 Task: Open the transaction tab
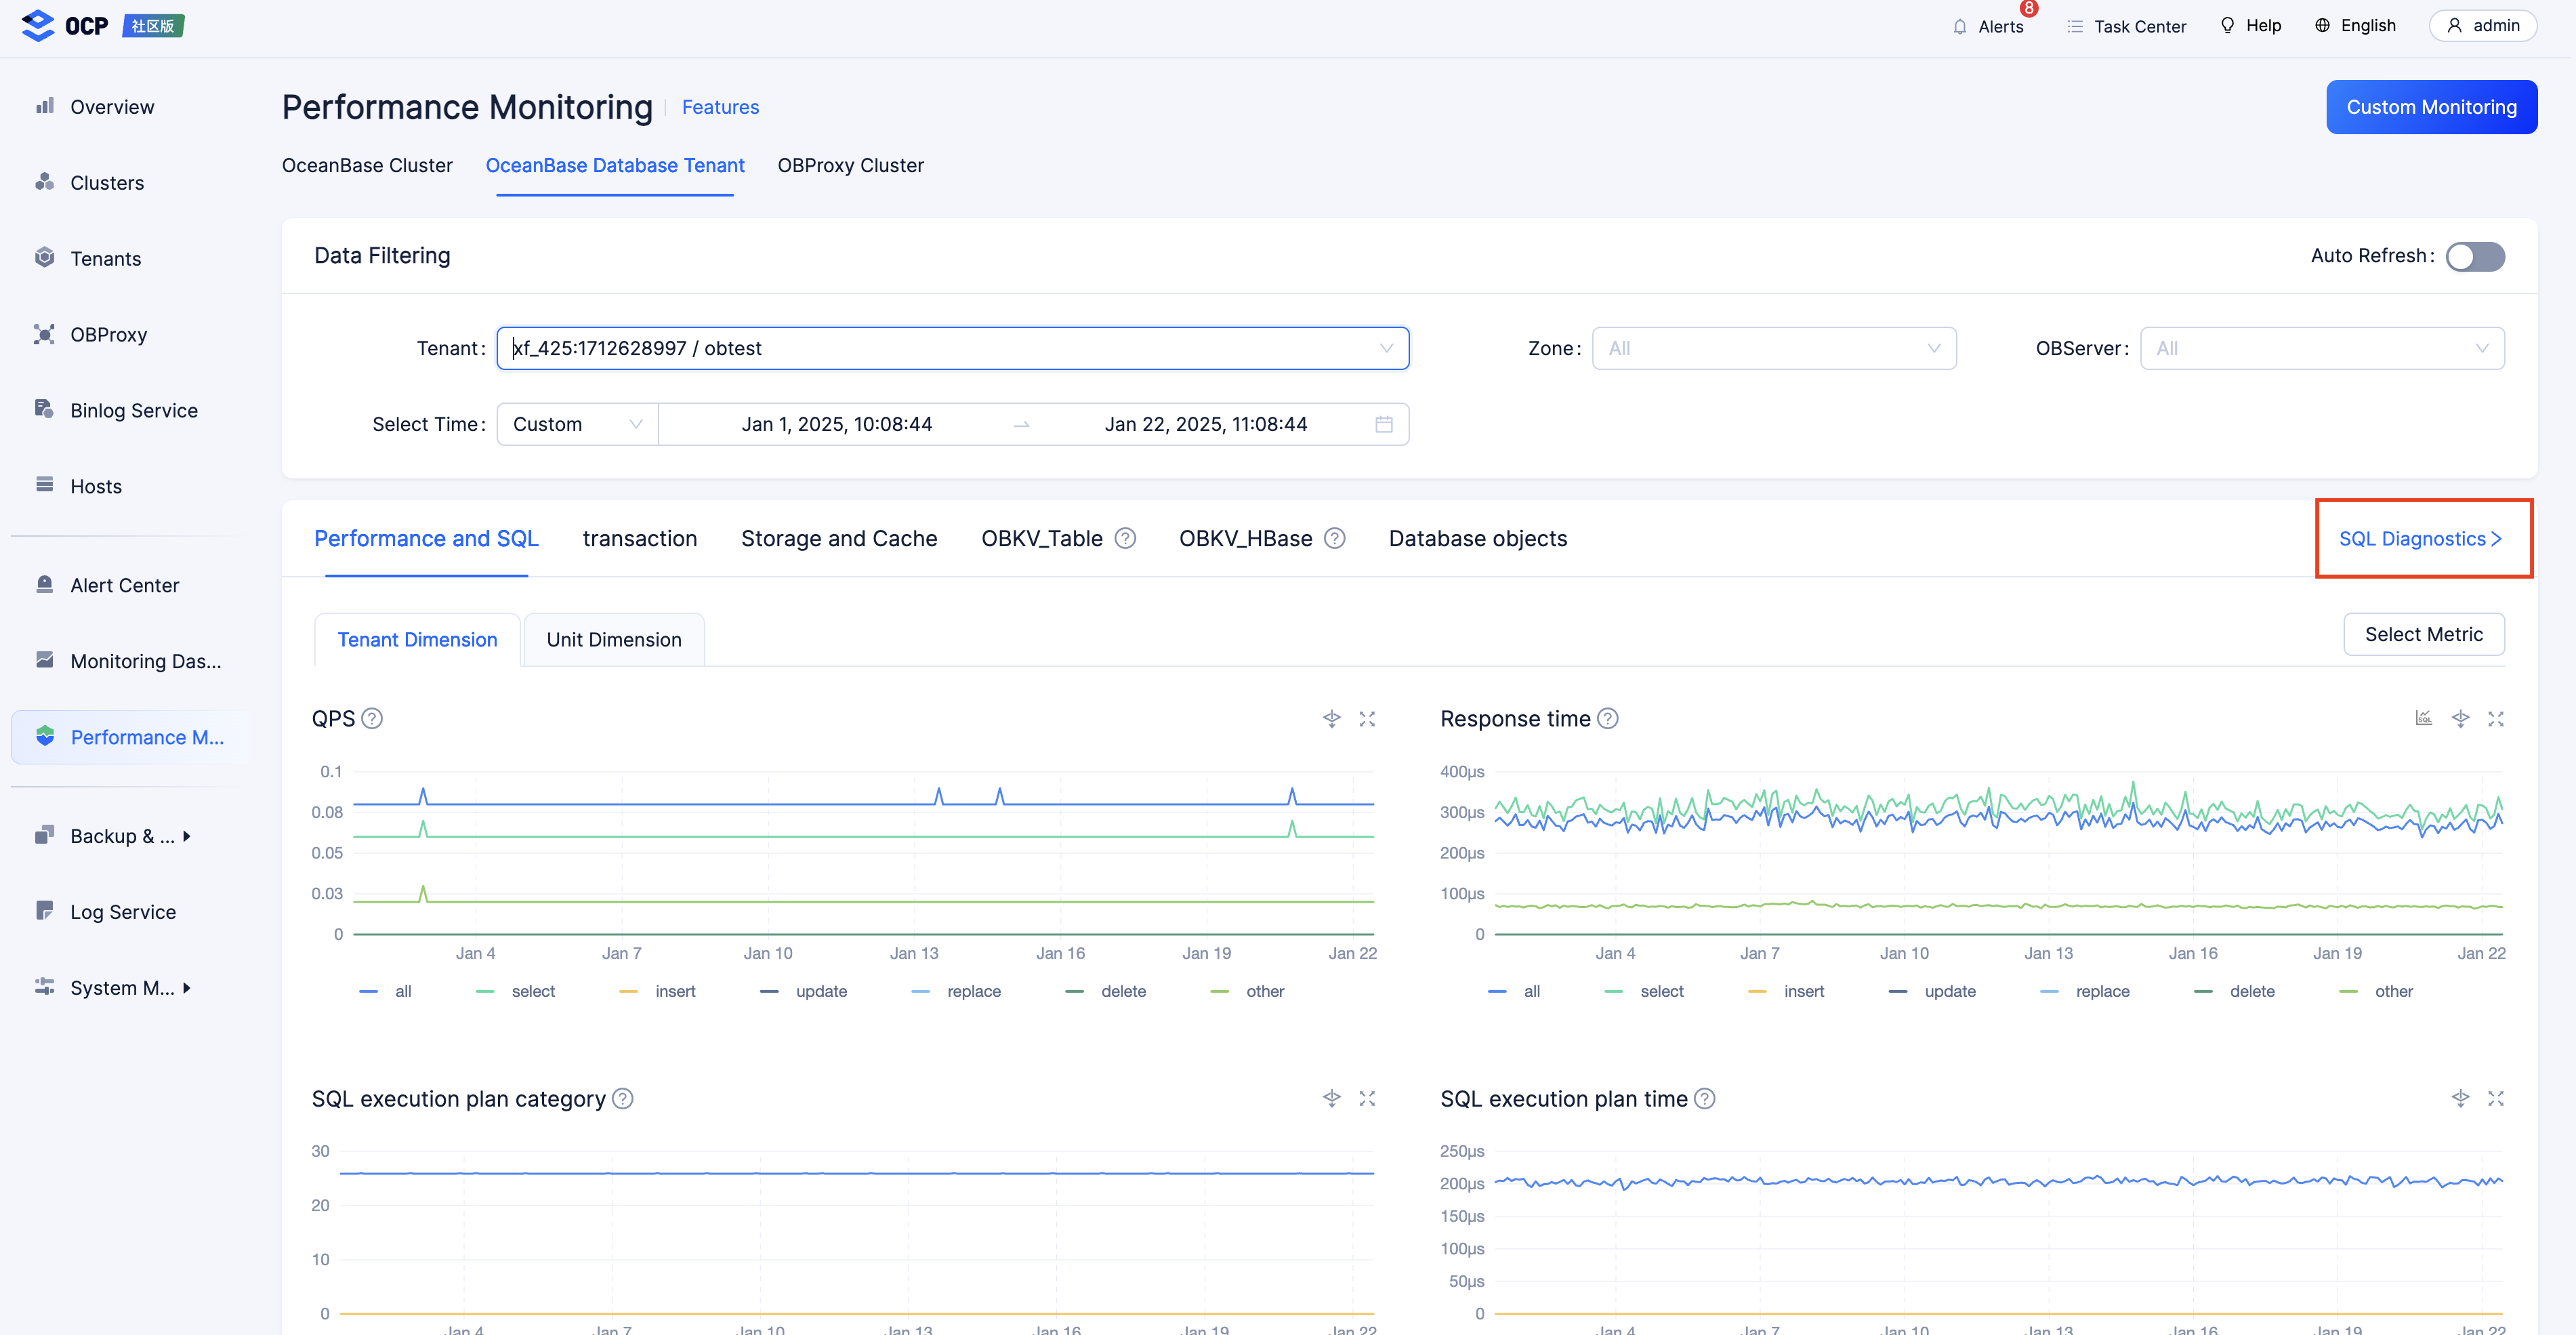pyautogui.click(x=640, y=538)
